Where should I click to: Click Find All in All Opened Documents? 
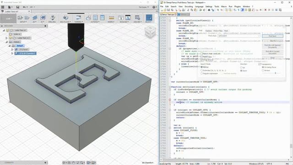272,46
